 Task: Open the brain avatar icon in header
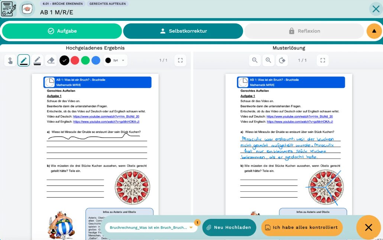pyautogui.click(x=27, y=9)
